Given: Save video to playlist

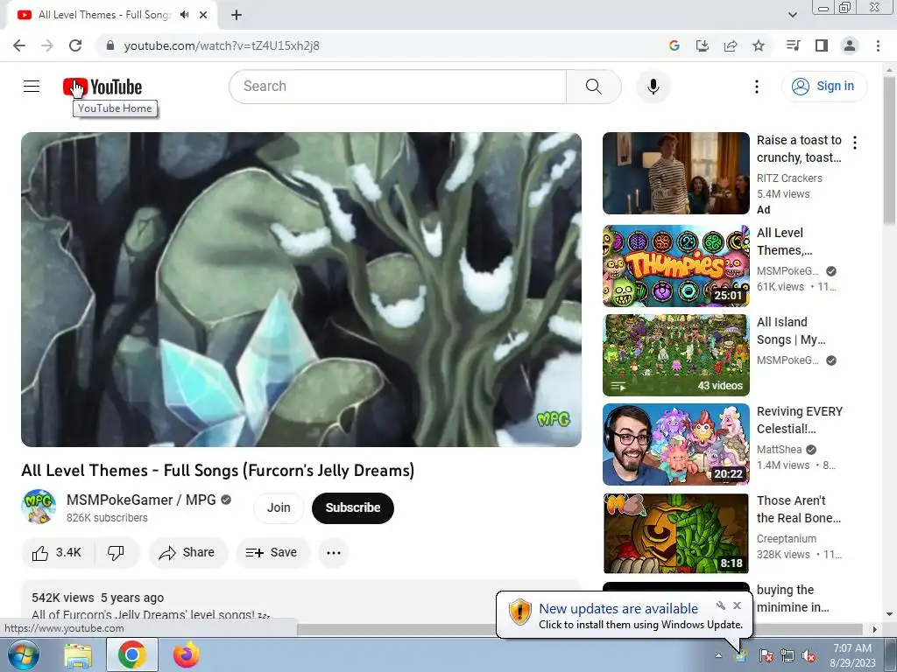Looking at the screenshot, I should (x=272, y=553).
